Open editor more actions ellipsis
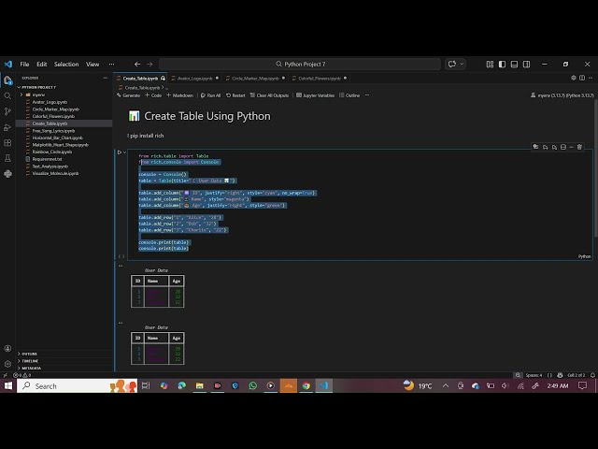 591,78
